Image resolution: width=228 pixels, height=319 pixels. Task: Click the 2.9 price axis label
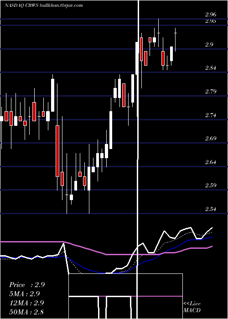click(209, 45)
